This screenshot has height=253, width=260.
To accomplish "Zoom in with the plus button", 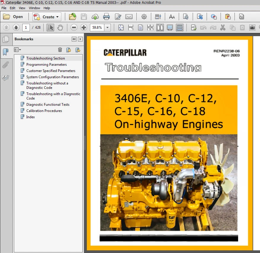I will pyautogui.click(x=84, y=28).
